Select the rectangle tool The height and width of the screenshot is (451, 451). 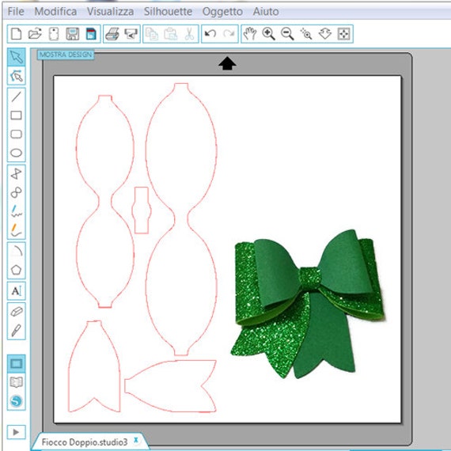click(x=17, y=116)
